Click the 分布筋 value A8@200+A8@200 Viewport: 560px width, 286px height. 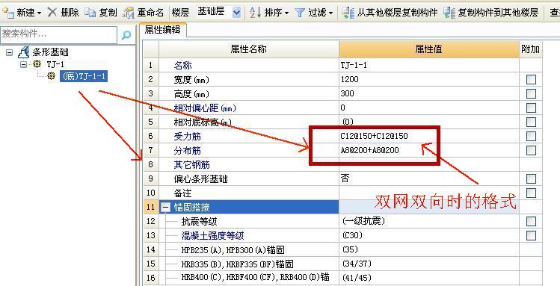point(428,150)
